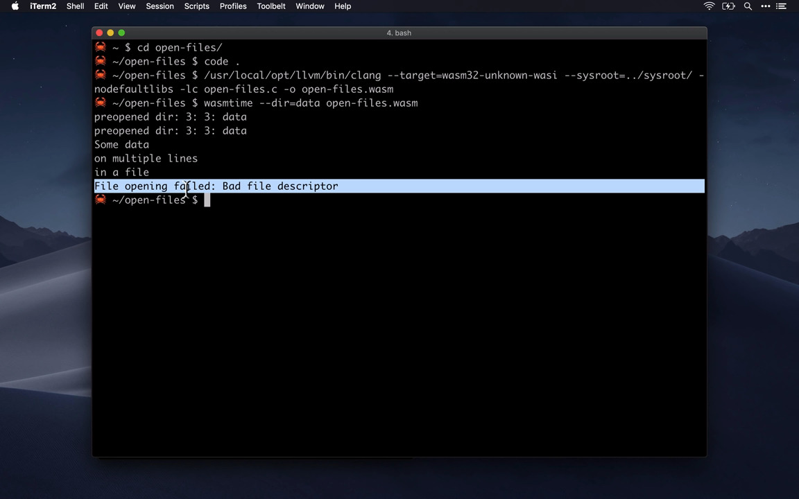Click the 'wasmtime' command word
This screenshot has width=799, height=499.
(228, 103)
